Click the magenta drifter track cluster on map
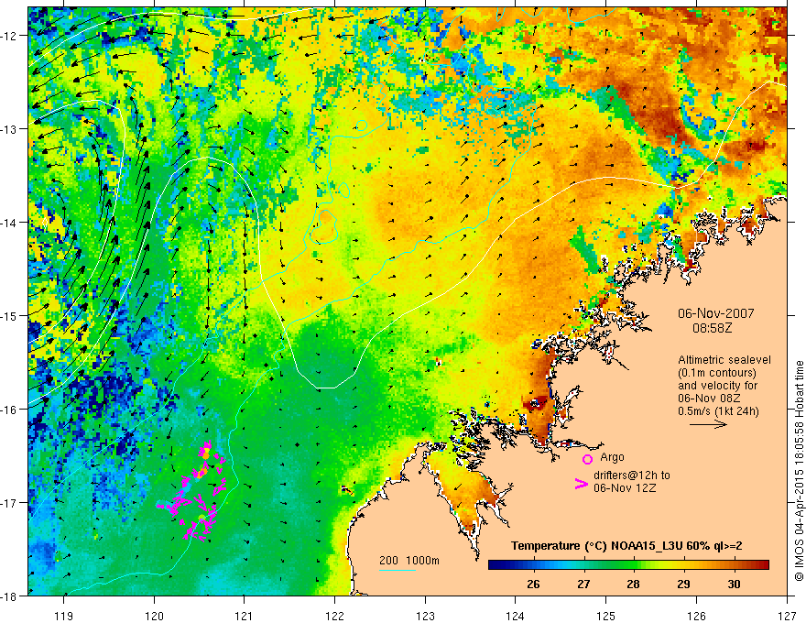Image resolution: width=806 pixels, height=623 pixels. coord(192,492)
